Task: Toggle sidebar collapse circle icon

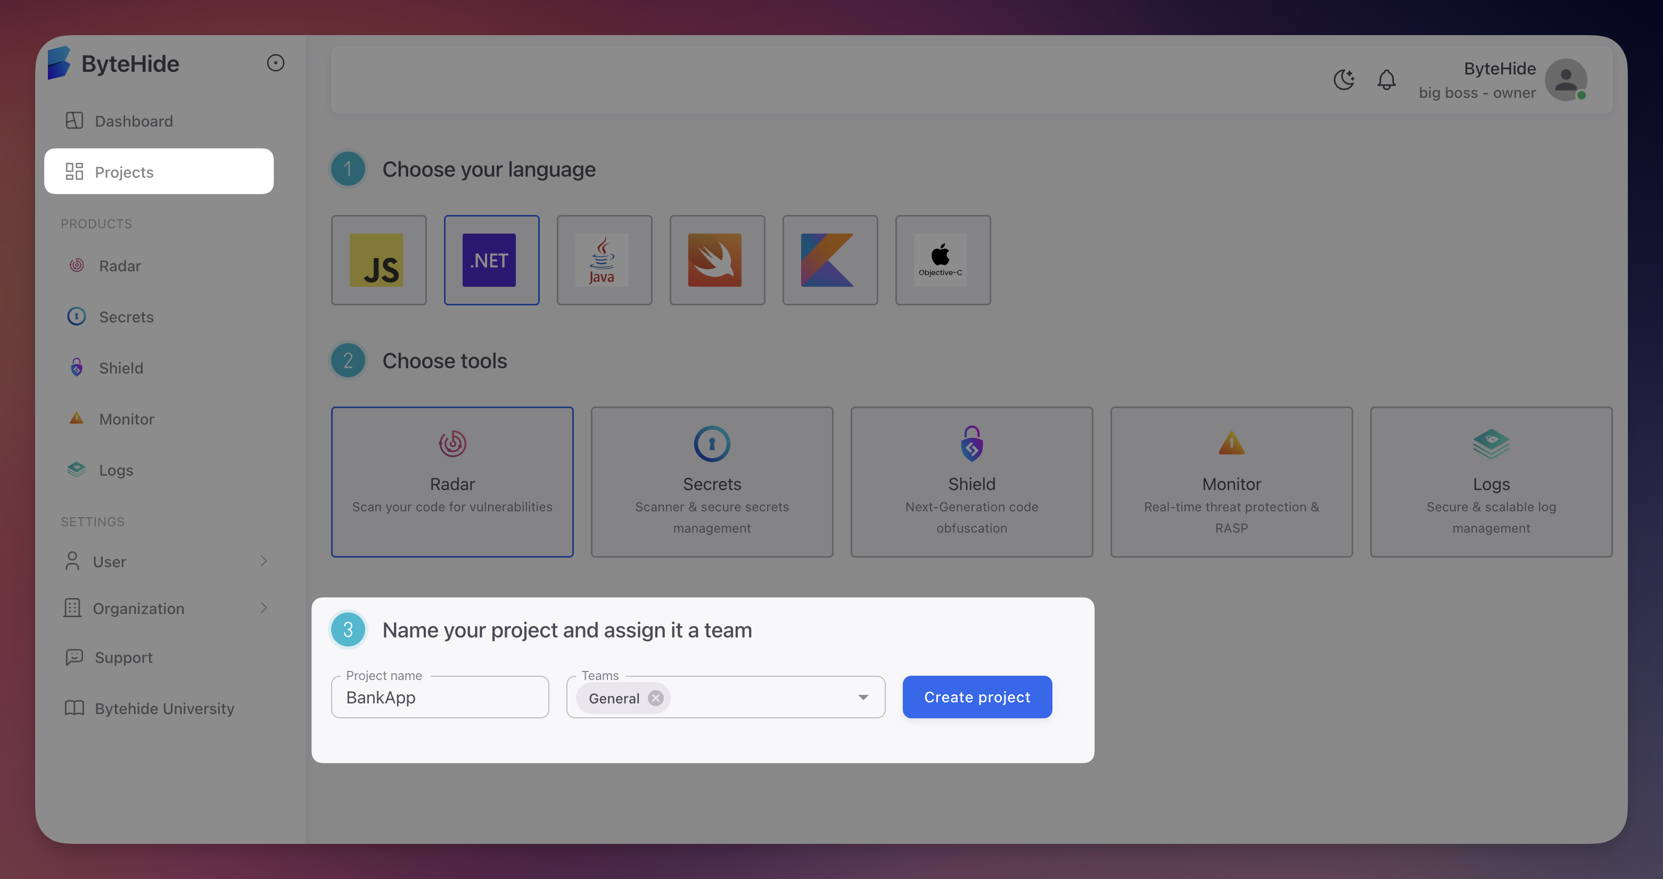Action: tap(276, 63)
